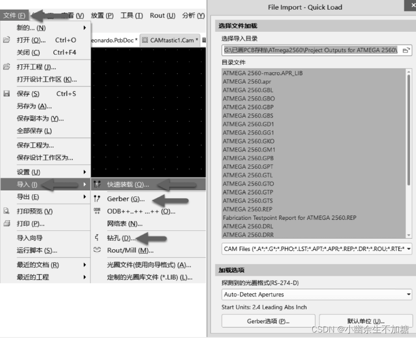Select ATMEGA 2560.GKO in file list
416x338 pixels.
pyautogui.click(x=314, y=141)
